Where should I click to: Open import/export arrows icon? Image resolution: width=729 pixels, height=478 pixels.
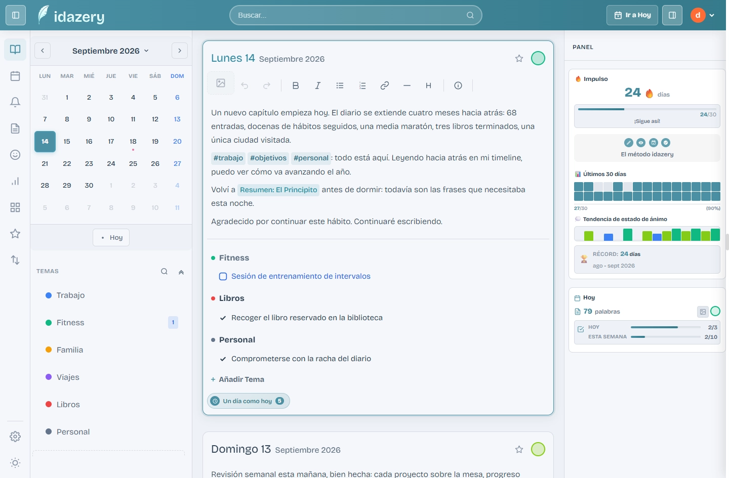pos(15,260)
